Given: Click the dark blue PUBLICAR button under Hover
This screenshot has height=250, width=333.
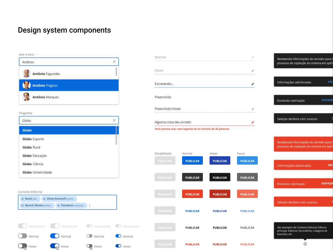Looking at the screenshot, I should click(x=220, y=161).
